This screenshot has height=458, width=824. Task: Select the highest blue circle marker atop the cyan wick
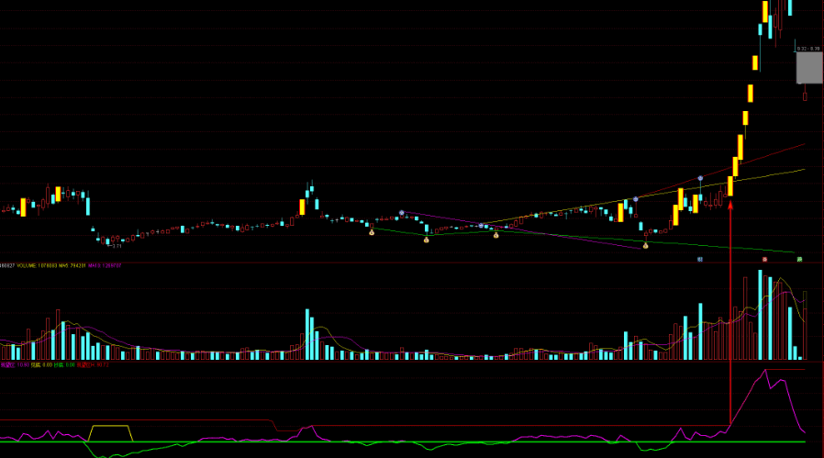(x=700, y=178)
